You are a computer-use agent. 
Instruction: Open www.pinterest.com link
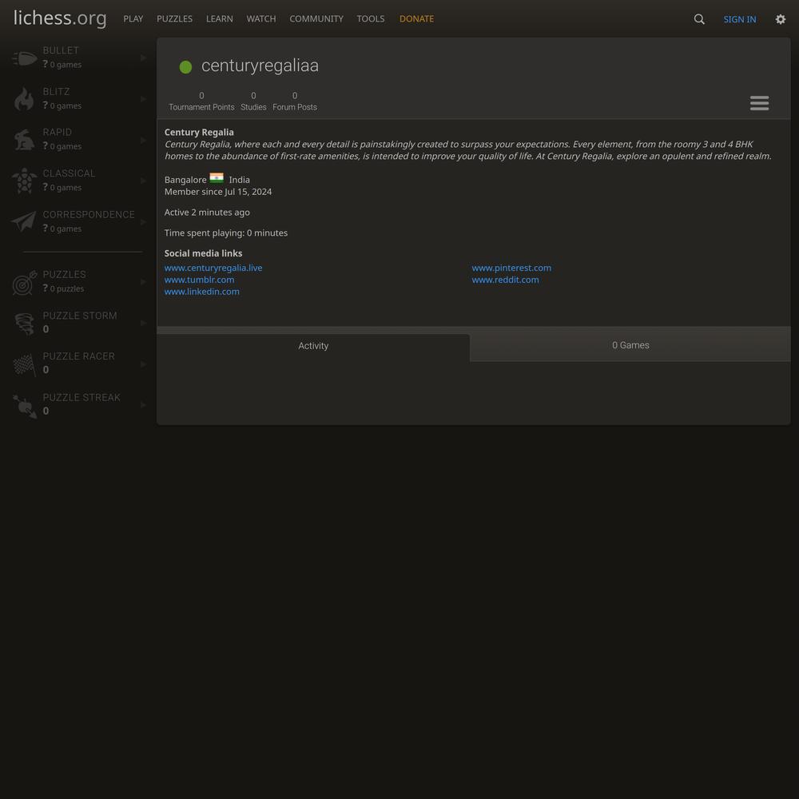pyautogui.click(x=511, y=268)
